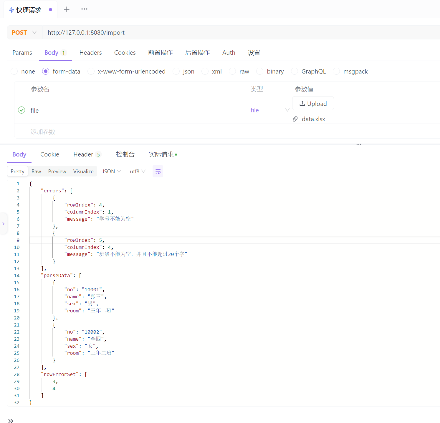Select the Preview view button
Viewport: 440px width, 423px height.
click(57, 171)
